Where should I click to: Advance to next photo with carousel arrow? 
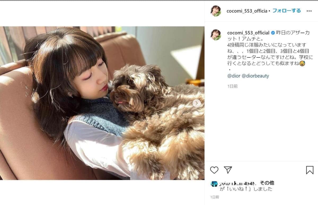pos(197,103)
